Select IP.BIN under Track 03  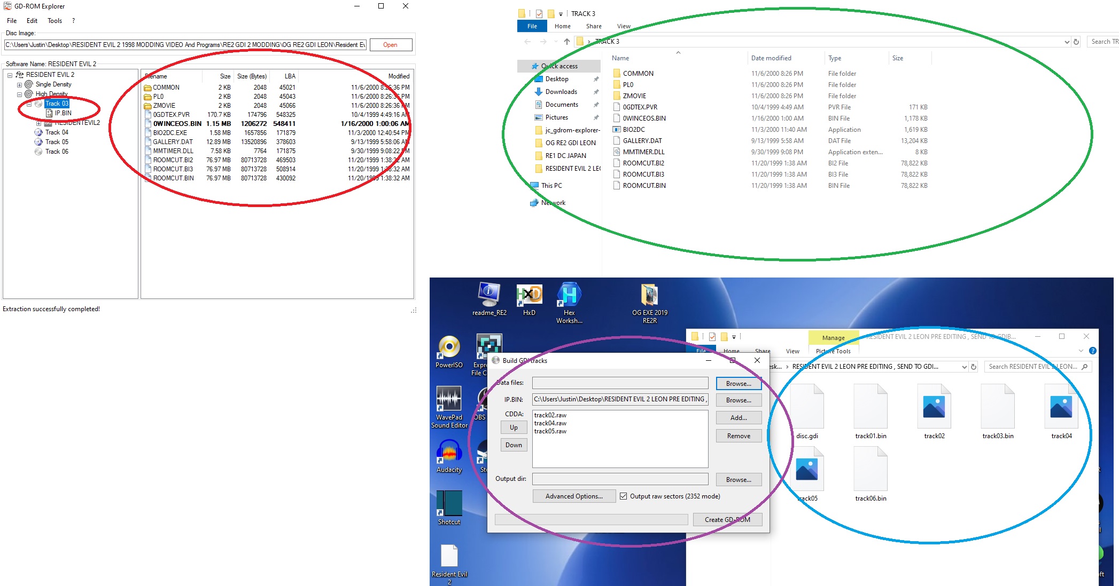tap(63, 113)
